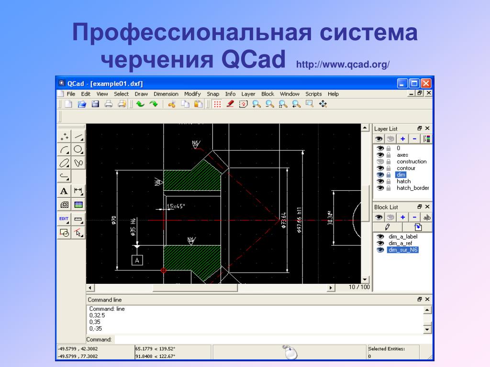Open the Measure info tools
Image resolution: width=490 pixels, height=367 pixels.
click(78, 219)
